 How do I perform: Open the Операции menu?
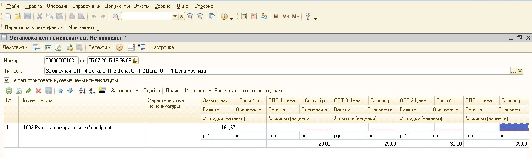point(58,6)
